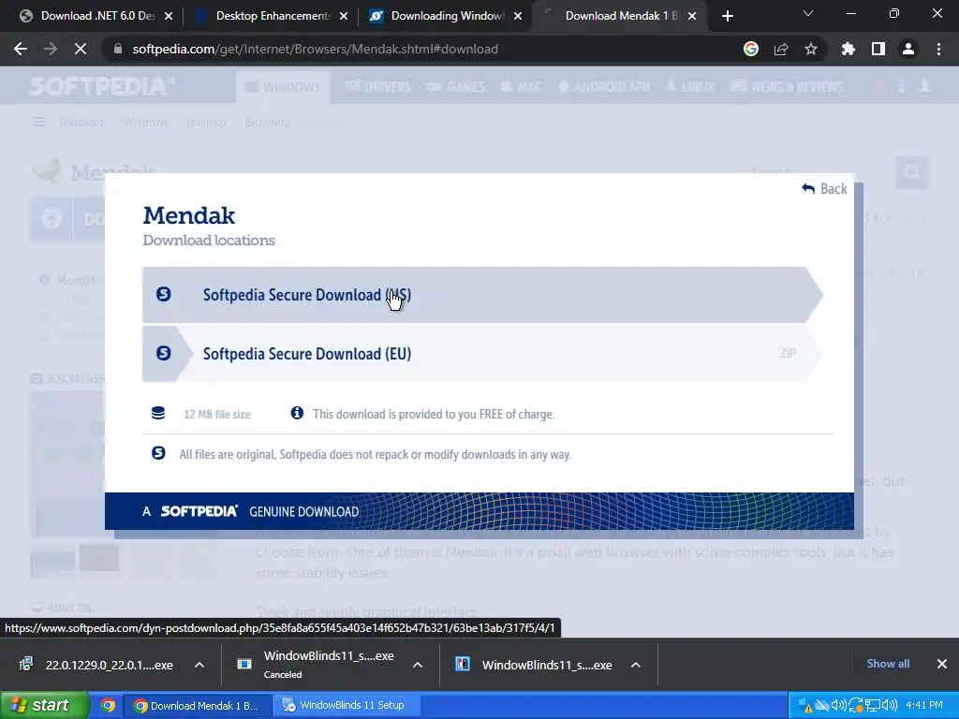This screenshot has width=959, height=719.
Task: Click the Softpedia Genuine Download banner
Action: point(479,511)
